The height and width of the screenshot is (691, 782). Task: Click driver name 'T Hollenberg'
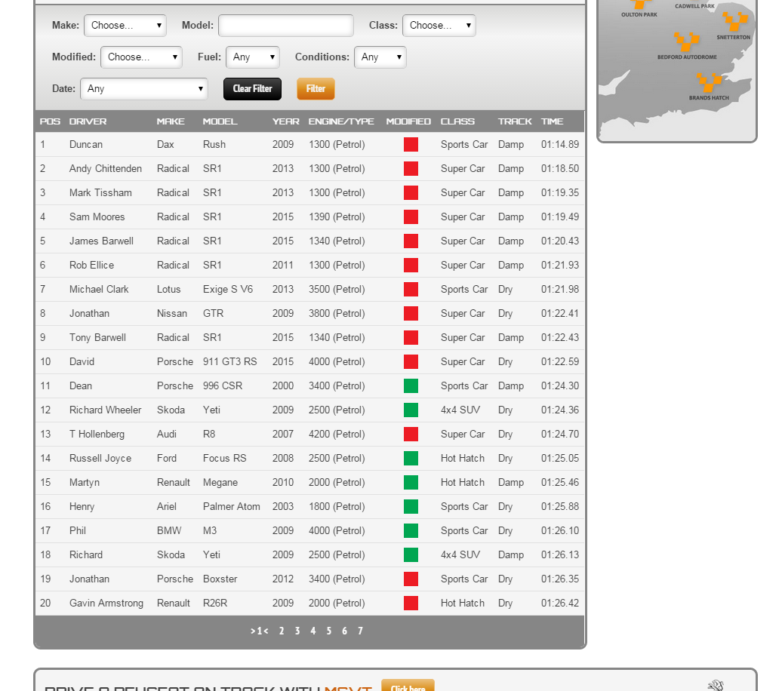point(97,435)
